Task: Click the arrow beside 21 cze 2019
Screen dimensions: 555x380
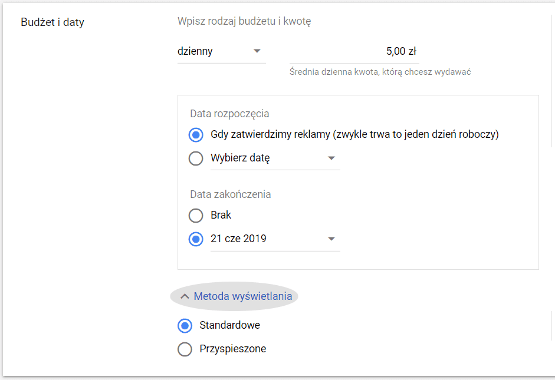Action: click(331, 239)
